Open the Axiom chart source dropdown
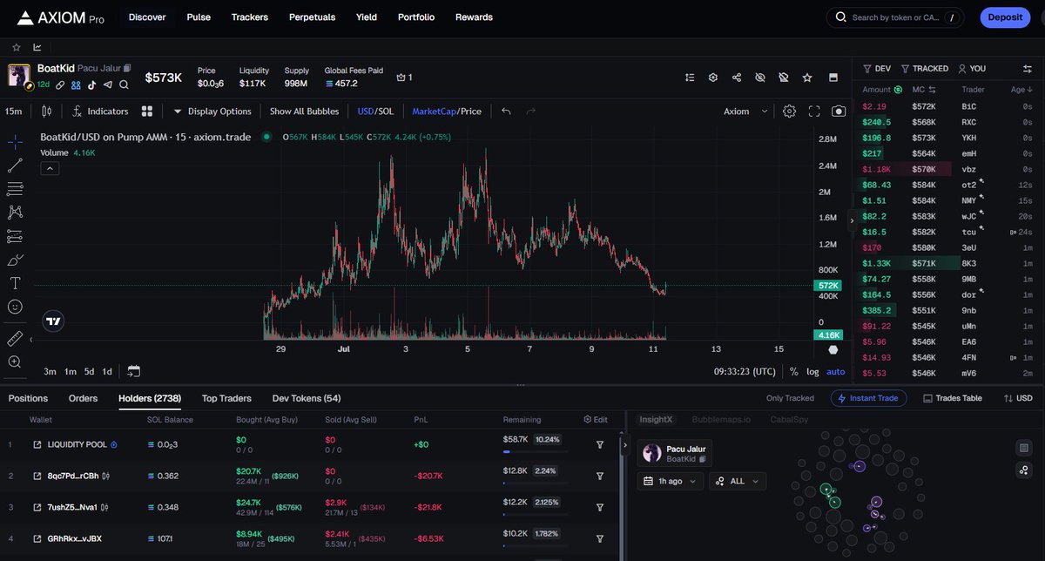The width and height of the screenshot is (1045, 561). [x=746, y=112]
